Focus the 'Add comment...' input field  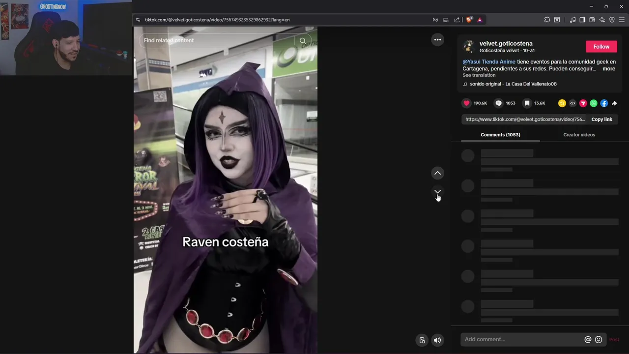click(x=522, y=339)
